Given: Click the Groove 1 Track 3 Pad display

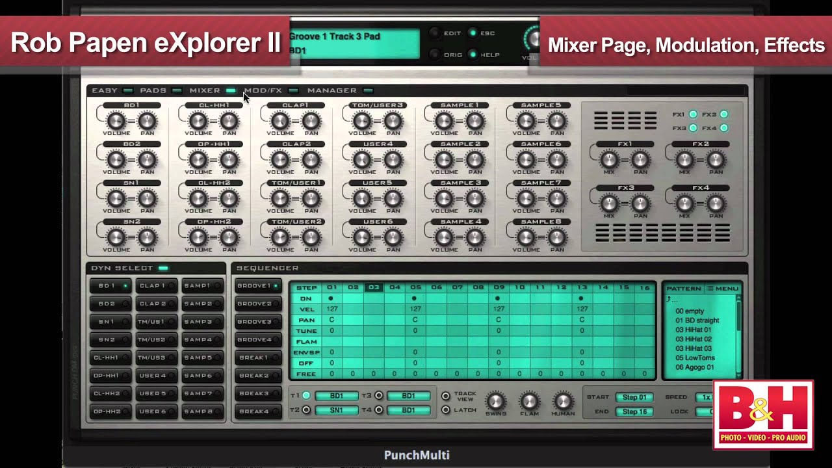Looking at the screenshot, I should pyautogui.click(x=354, y=43).
